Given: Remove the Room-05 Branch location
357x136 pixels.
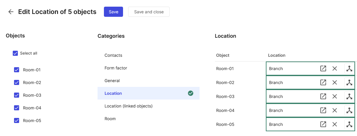Looking at the screenshot, I should click(334, 124).
